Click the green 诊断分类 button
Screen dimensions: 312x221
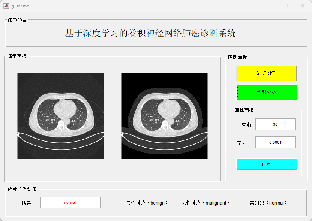coord(267,92)
